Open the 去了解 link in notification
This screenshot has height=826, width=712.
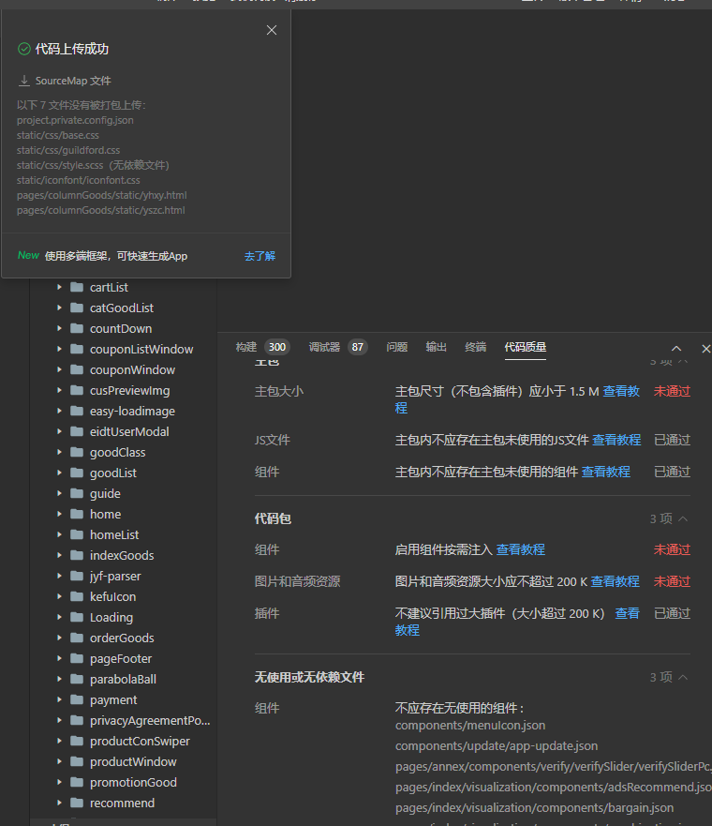coord(260,256)
